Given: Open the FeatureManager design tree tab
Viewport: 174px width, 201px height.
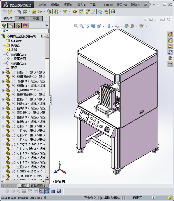Looking at the screenshot, I should click(4, 26).
